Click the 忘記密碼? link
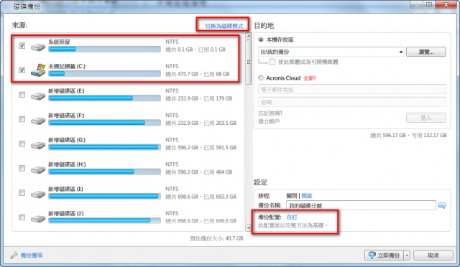Viewport: 460px width, 267px height. (x=270, y=113)
